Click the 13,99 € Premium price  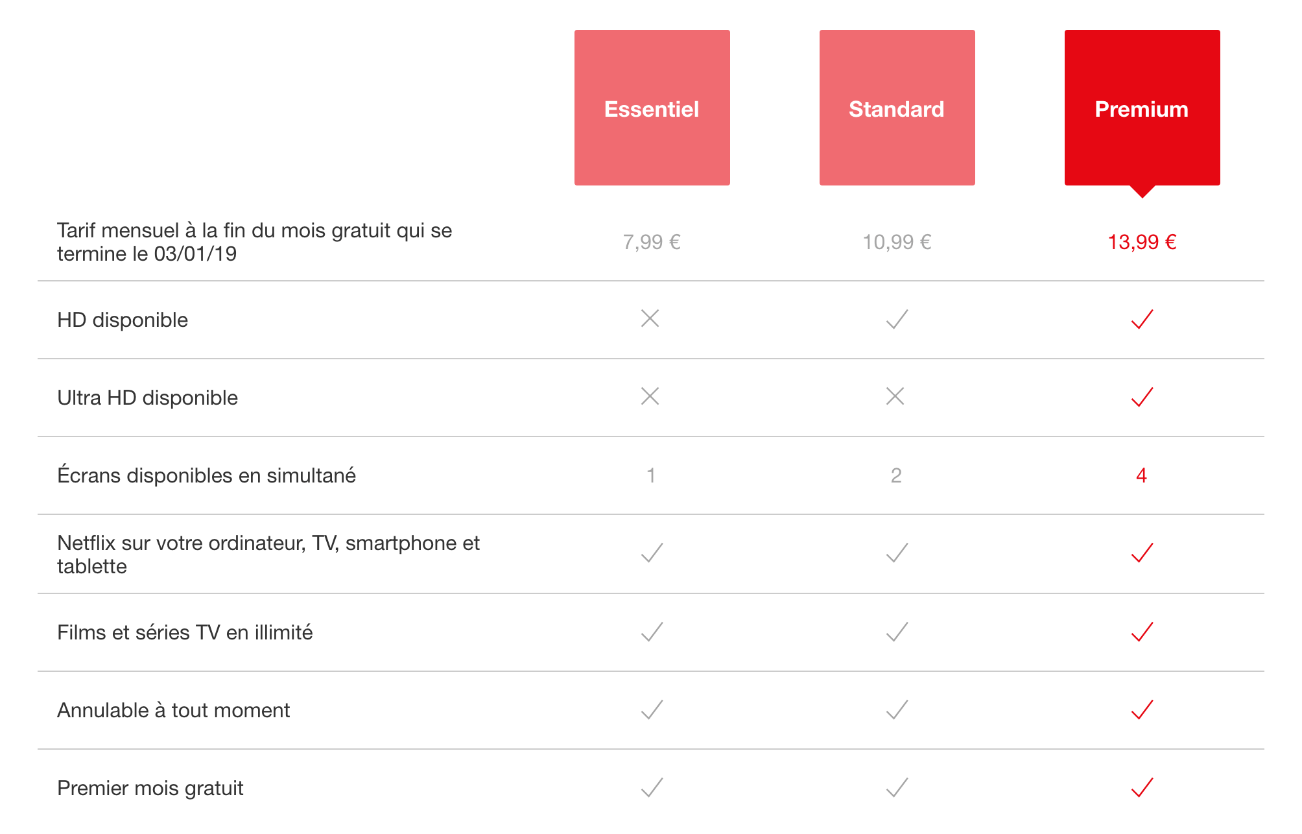tap(1142, 242)
